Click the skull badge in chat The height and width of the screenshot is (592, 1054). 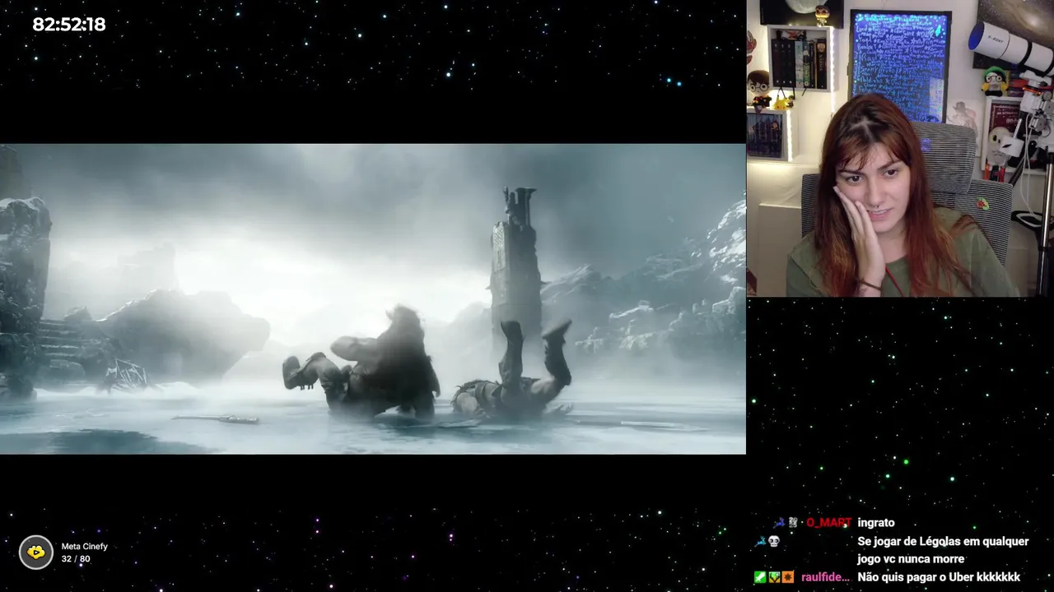774,541
